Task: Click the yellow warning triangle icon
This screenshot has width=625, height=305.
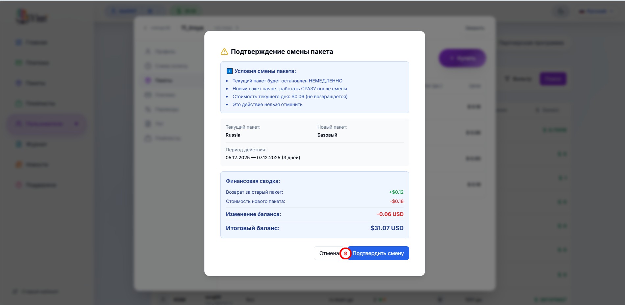Action: click(x=224, y=52)
